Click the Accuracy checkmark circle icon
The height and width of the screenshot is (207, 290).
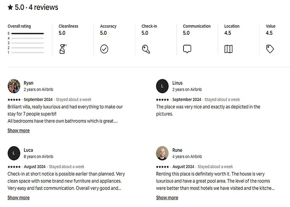click(x=104, y=49)
